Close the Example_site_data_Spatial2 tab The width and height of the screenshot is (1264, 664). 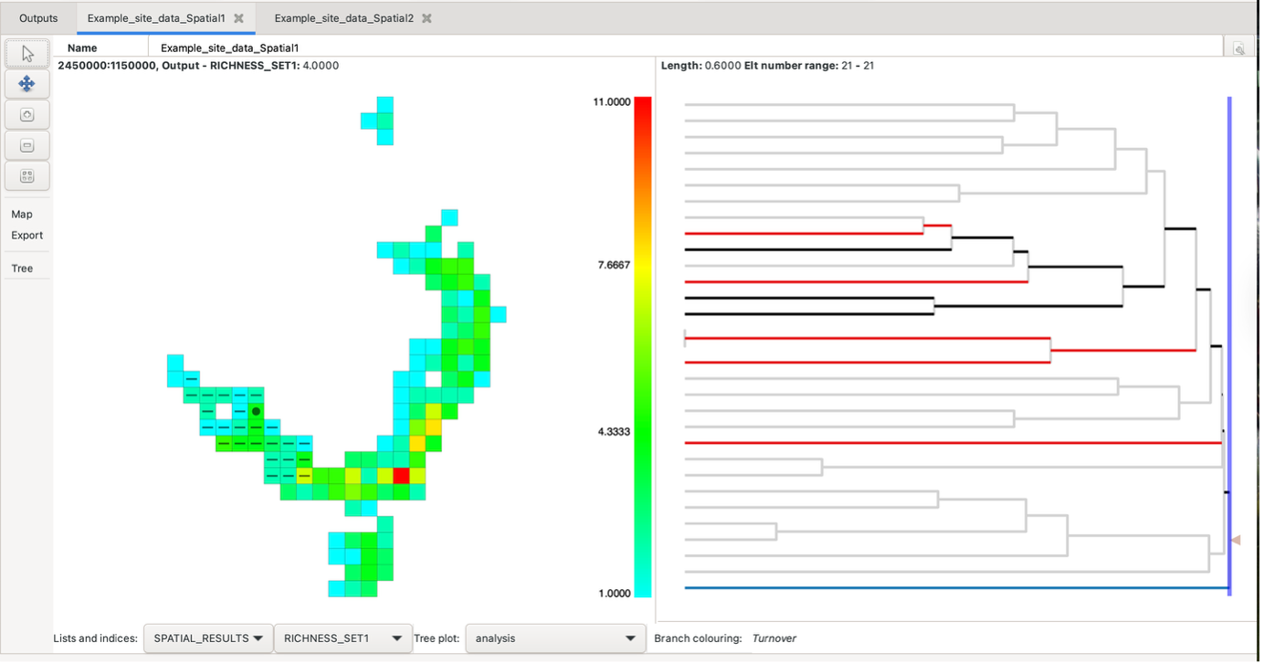[427, 18]
